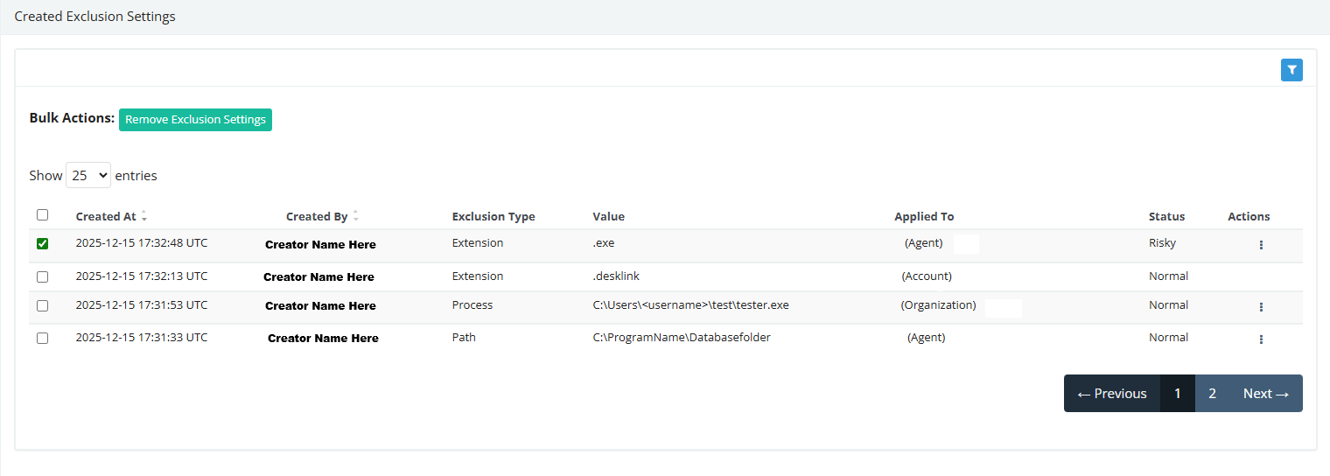Open actions menu for the .exe exclusion
1330x476 pixels.
point(1261,245)
